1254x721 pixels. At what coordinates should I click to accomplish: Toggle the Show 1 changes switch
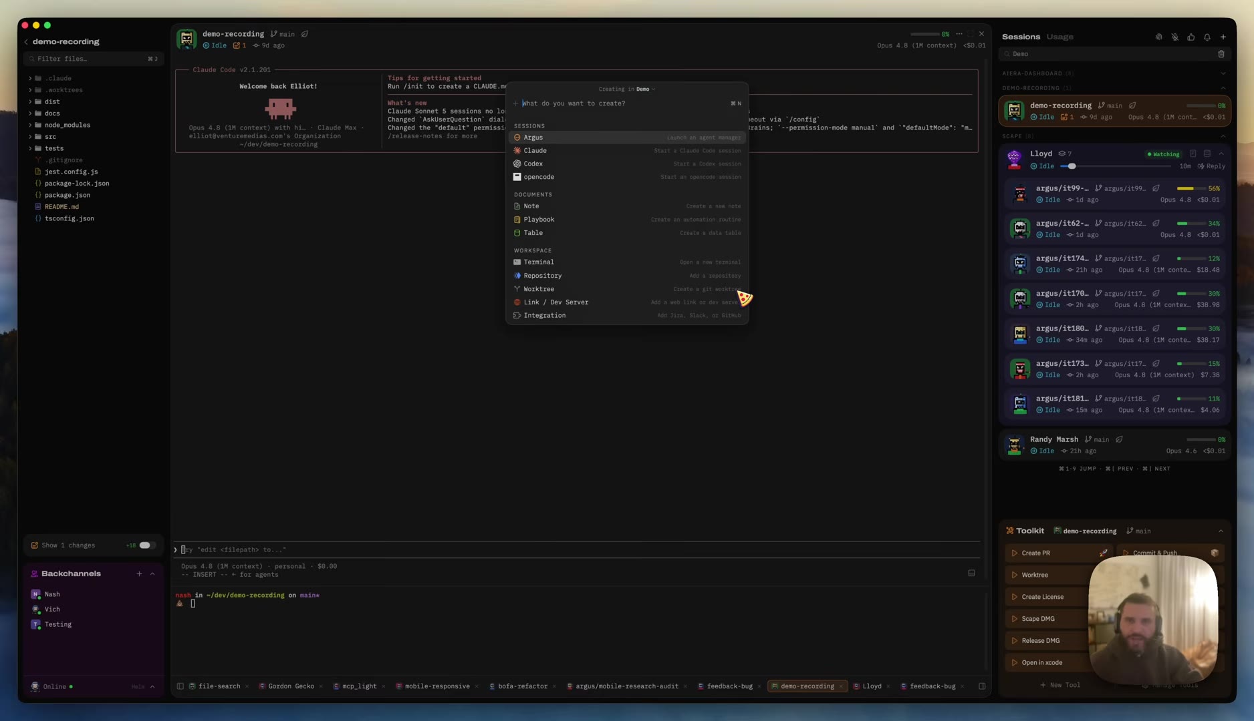pyautogui.click(x=146, y=545)
